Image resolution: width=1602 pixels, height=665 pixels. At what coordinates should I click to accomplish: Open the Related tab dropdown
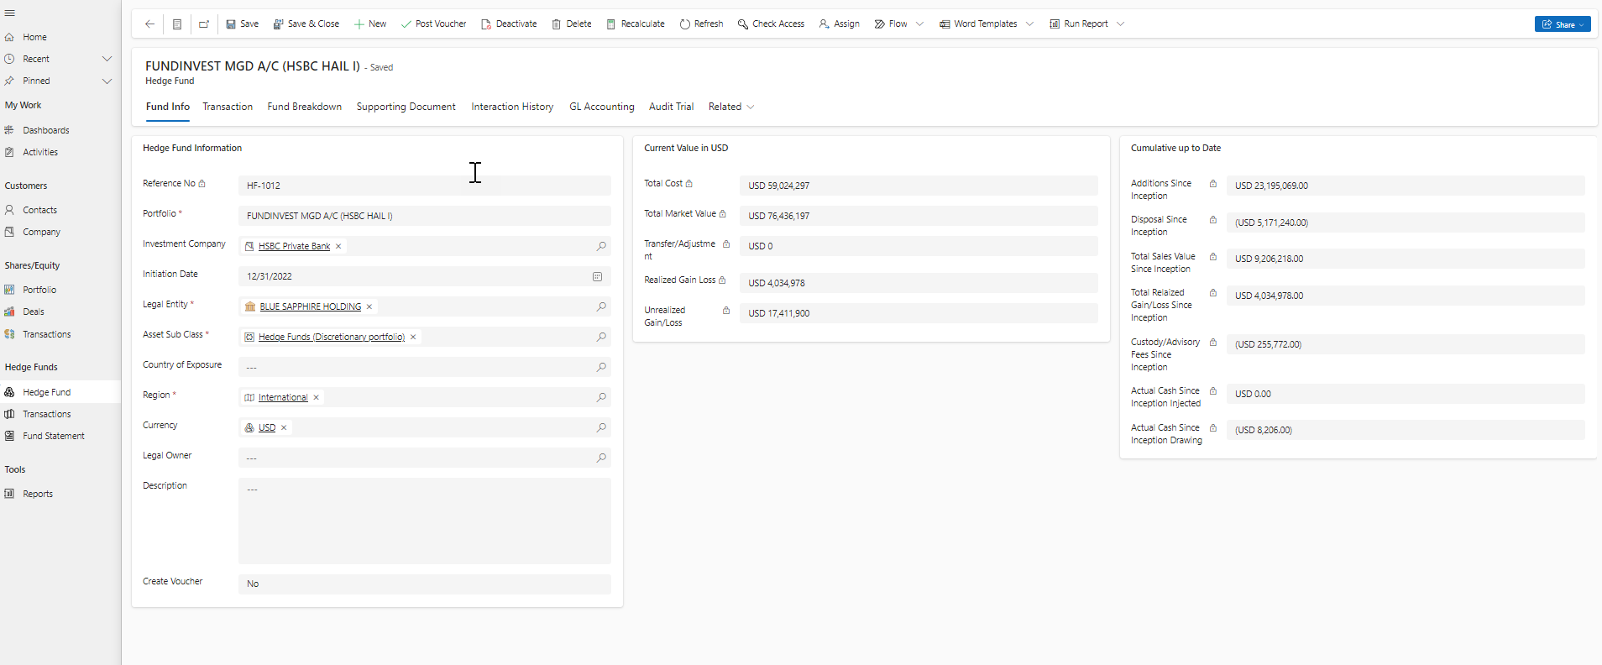click(750, 107)
